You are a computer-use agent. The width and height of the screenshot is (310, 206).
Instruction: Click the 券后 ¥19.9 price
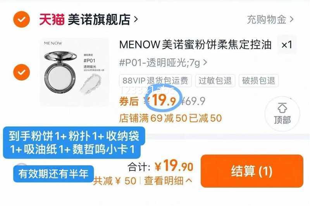(148, 101)
